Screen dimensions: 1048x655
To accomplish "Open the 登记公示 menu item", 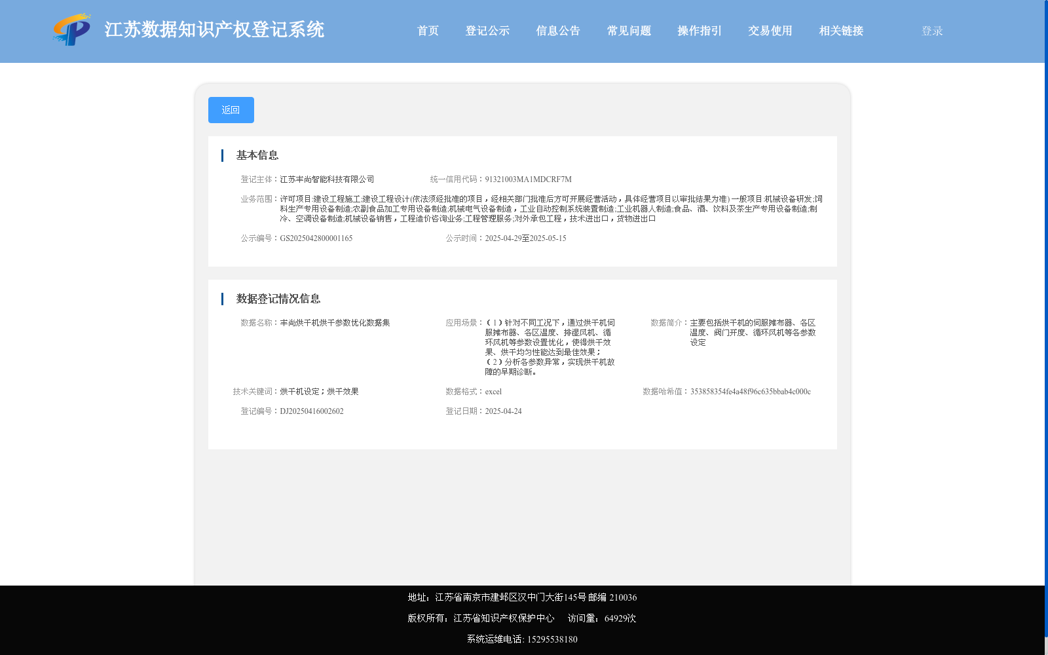I will [x=487, y=31].
